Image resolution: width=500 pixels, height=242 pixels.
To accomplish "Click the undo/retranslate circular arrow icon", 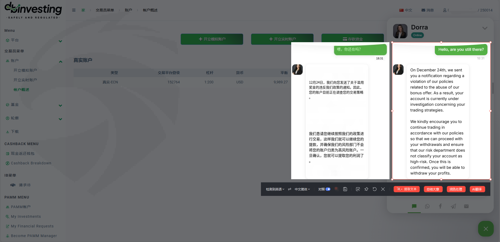I will (x=375, y=189).
